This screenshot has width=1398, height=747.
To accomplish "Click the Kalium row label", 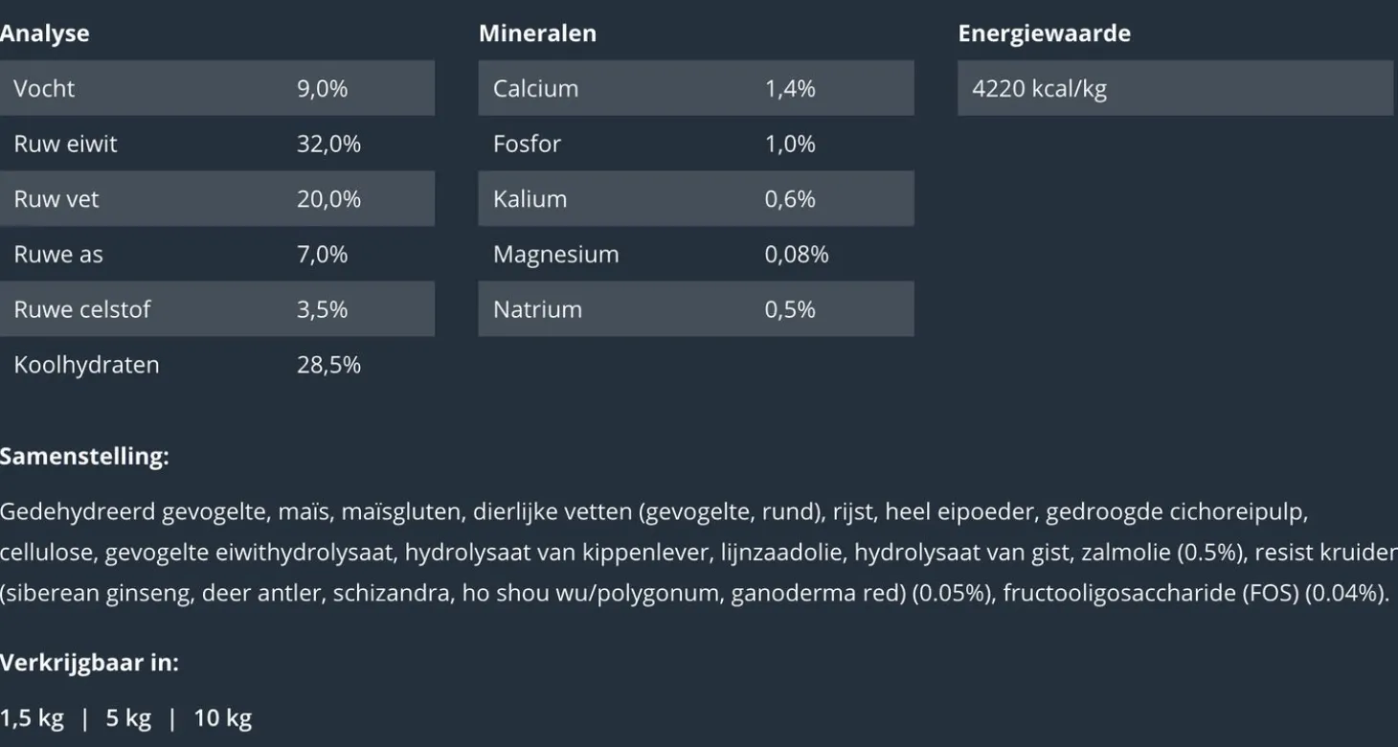I will click(x=530, y=199).
